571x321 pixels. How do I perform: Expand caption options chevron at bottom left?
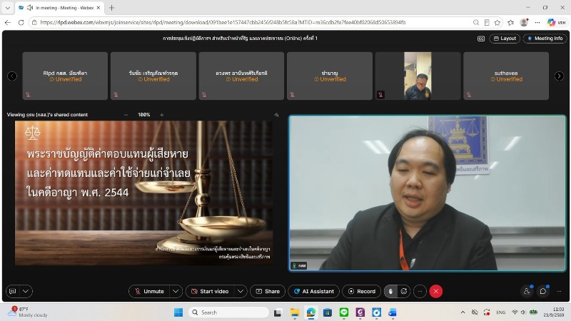pyautogui.click(x=26, y=291)
